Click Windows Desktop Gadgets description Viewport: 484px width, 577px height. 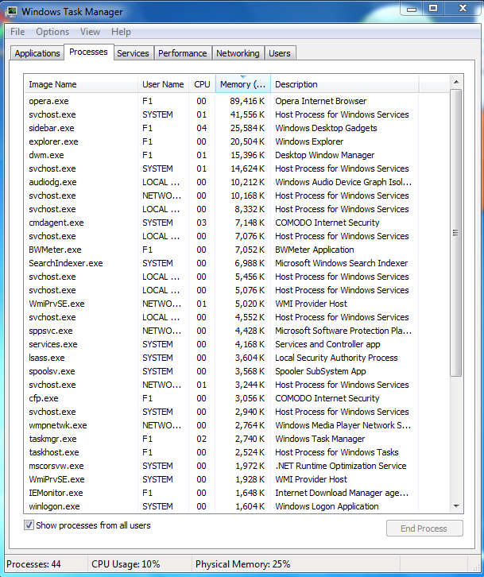tap(326, 128)
